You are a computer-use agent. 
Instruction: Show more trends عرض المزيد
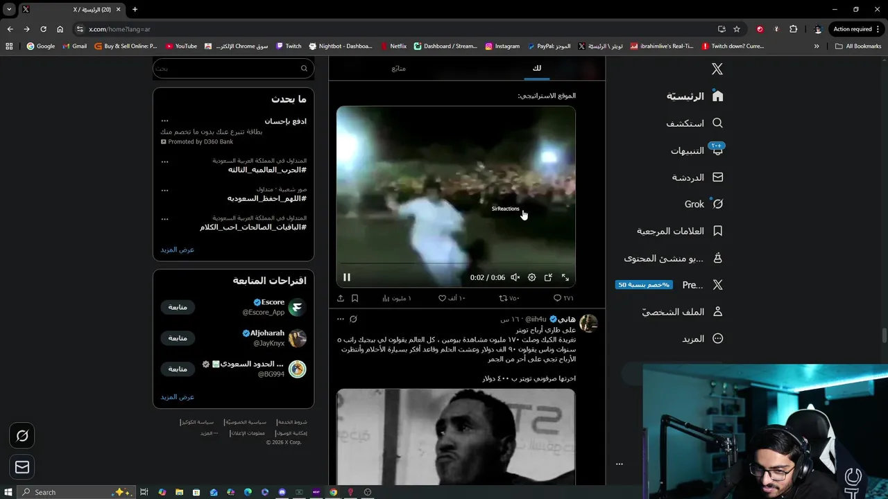point(178,249)
